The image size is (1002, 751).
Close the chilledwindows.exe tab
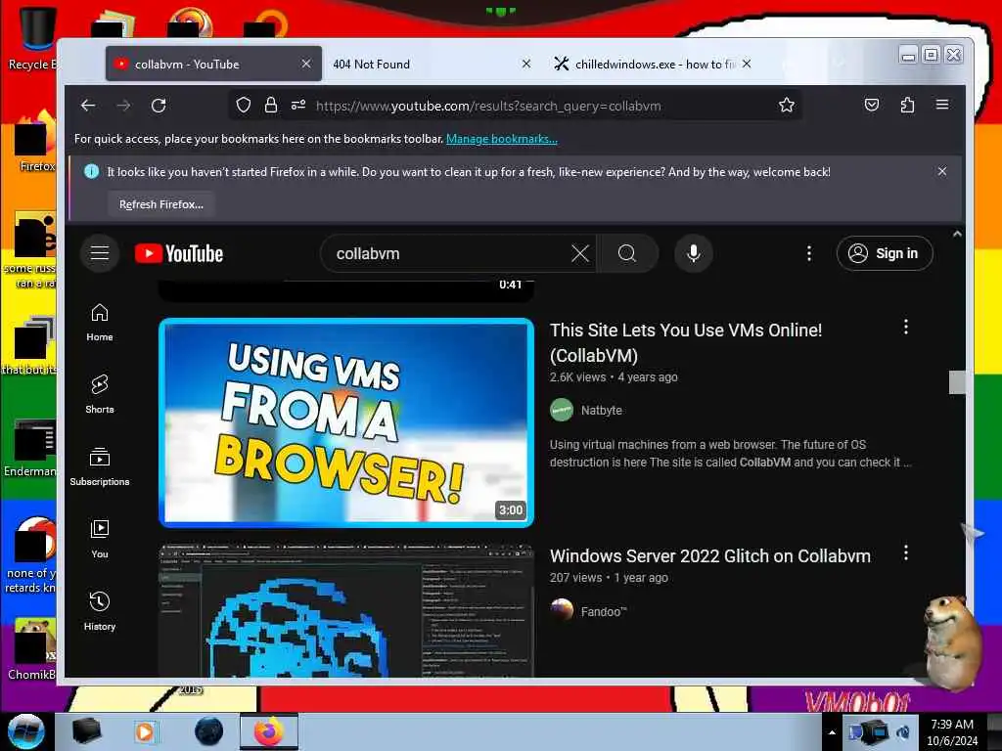[x=747, y=64]
